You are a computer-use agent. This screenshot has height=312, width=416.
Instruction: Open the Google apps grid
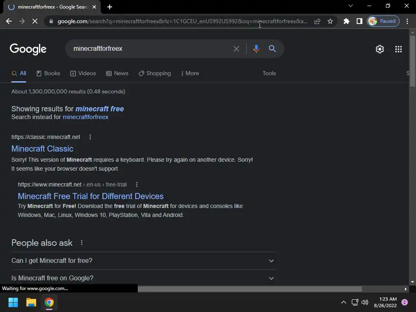pyautogui.click(x=398, y=49)
